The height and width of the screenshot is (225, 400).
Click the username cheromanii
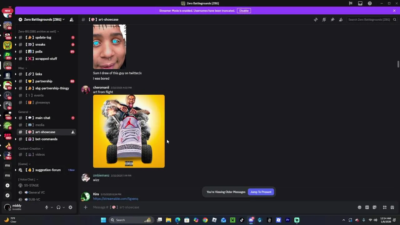[x=101, y=87]
